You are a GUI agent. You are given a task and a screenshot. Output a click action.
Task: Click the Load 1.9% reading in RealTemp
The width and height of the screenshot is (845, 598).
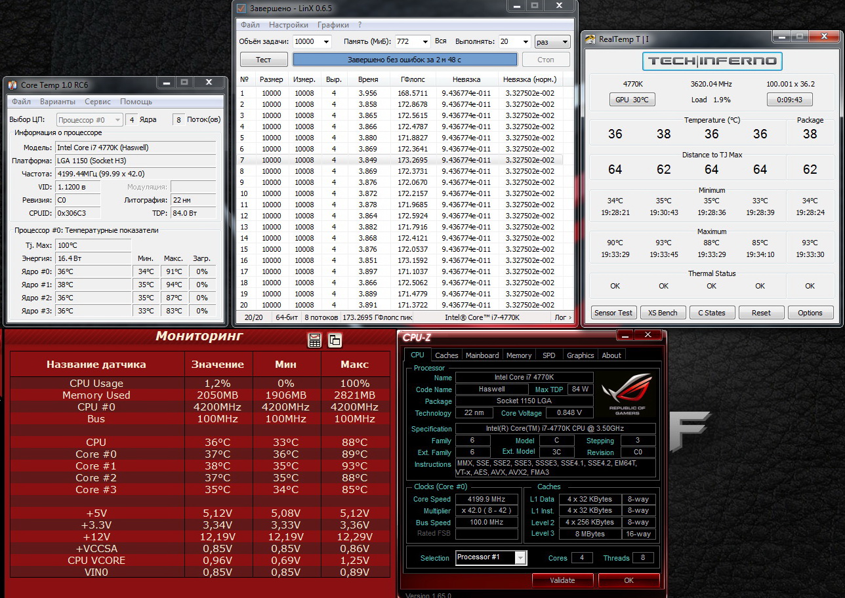click(x=711, y=100)
